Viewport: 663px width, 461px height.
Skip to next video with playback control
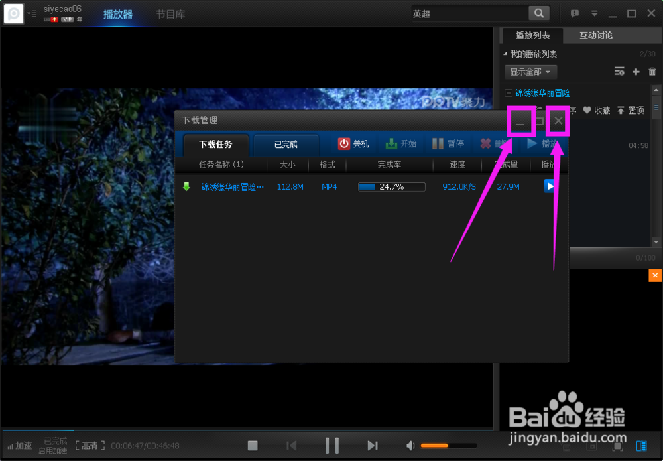pyautogui.click(x=372, y=445)
